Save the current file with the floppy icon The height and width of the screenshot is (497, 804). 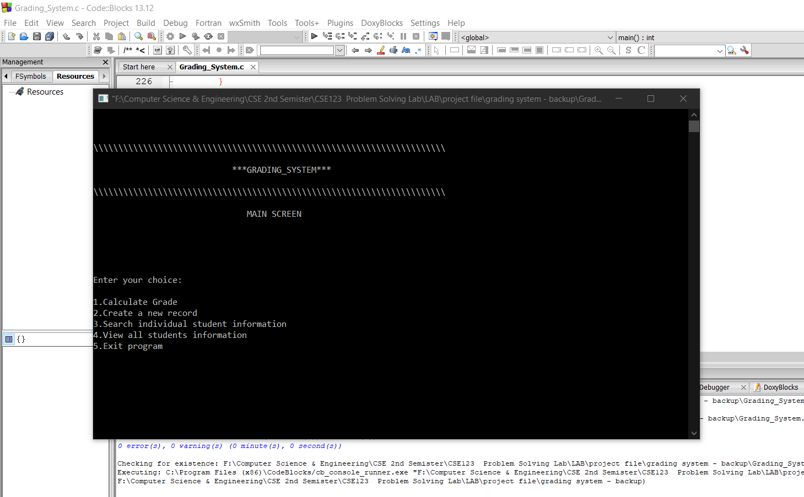pyautogui.click(x=37, y=36)
